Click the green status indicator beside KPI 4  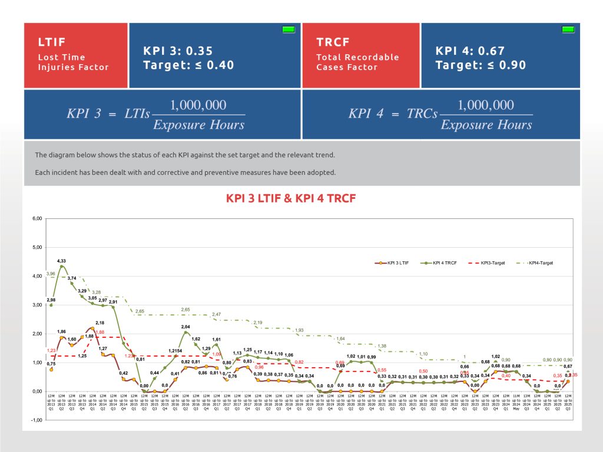pyautogui.click(x=568, y=29)
